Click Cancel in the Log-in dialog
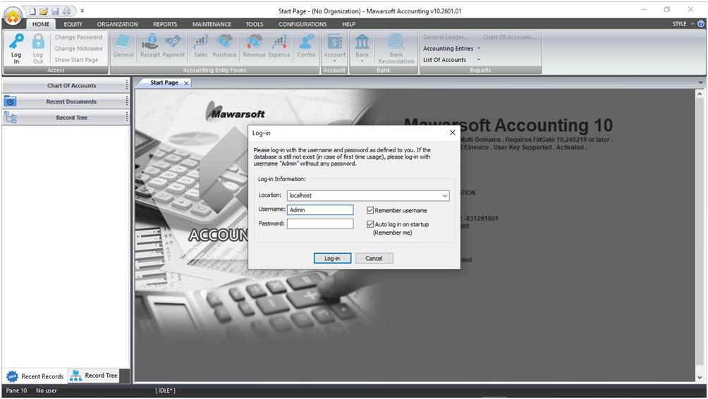708x399 pixels. (374, 259)
